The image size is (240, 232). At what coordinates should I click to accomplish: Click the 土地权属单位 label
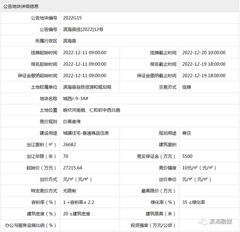click(x=44, y=87)
